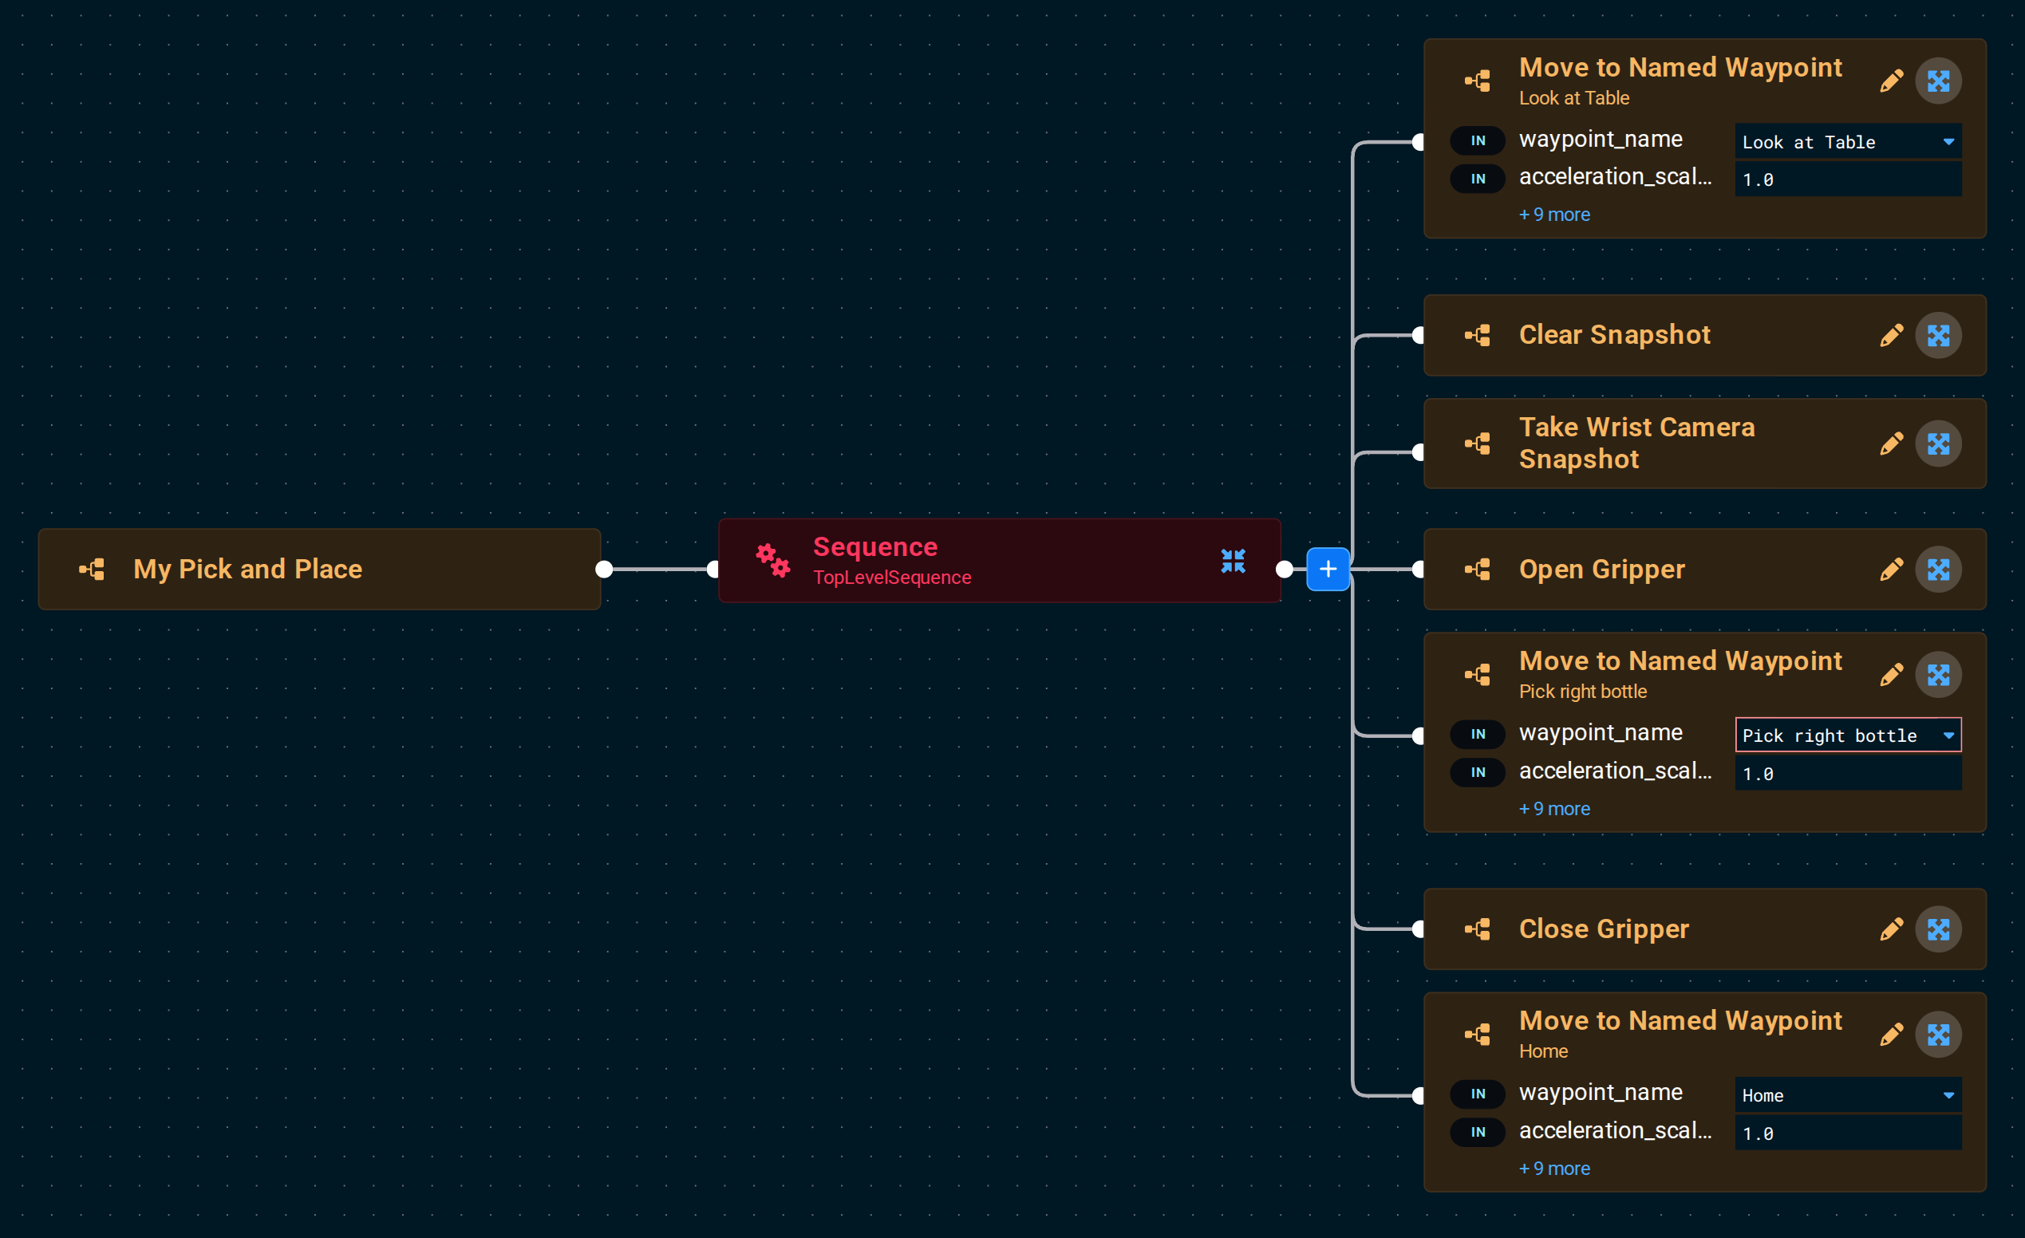Click the tree icon on Open Gripper node

pos(1477,570)
